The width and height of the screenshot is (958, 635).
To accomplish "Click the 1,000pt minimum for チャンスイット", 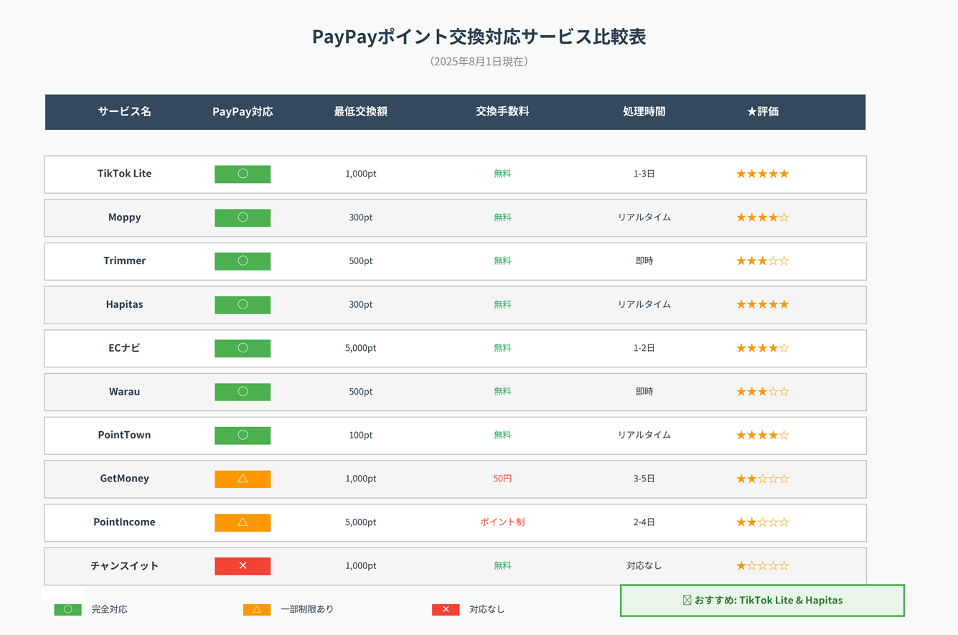I will click(x=361, y=565).
